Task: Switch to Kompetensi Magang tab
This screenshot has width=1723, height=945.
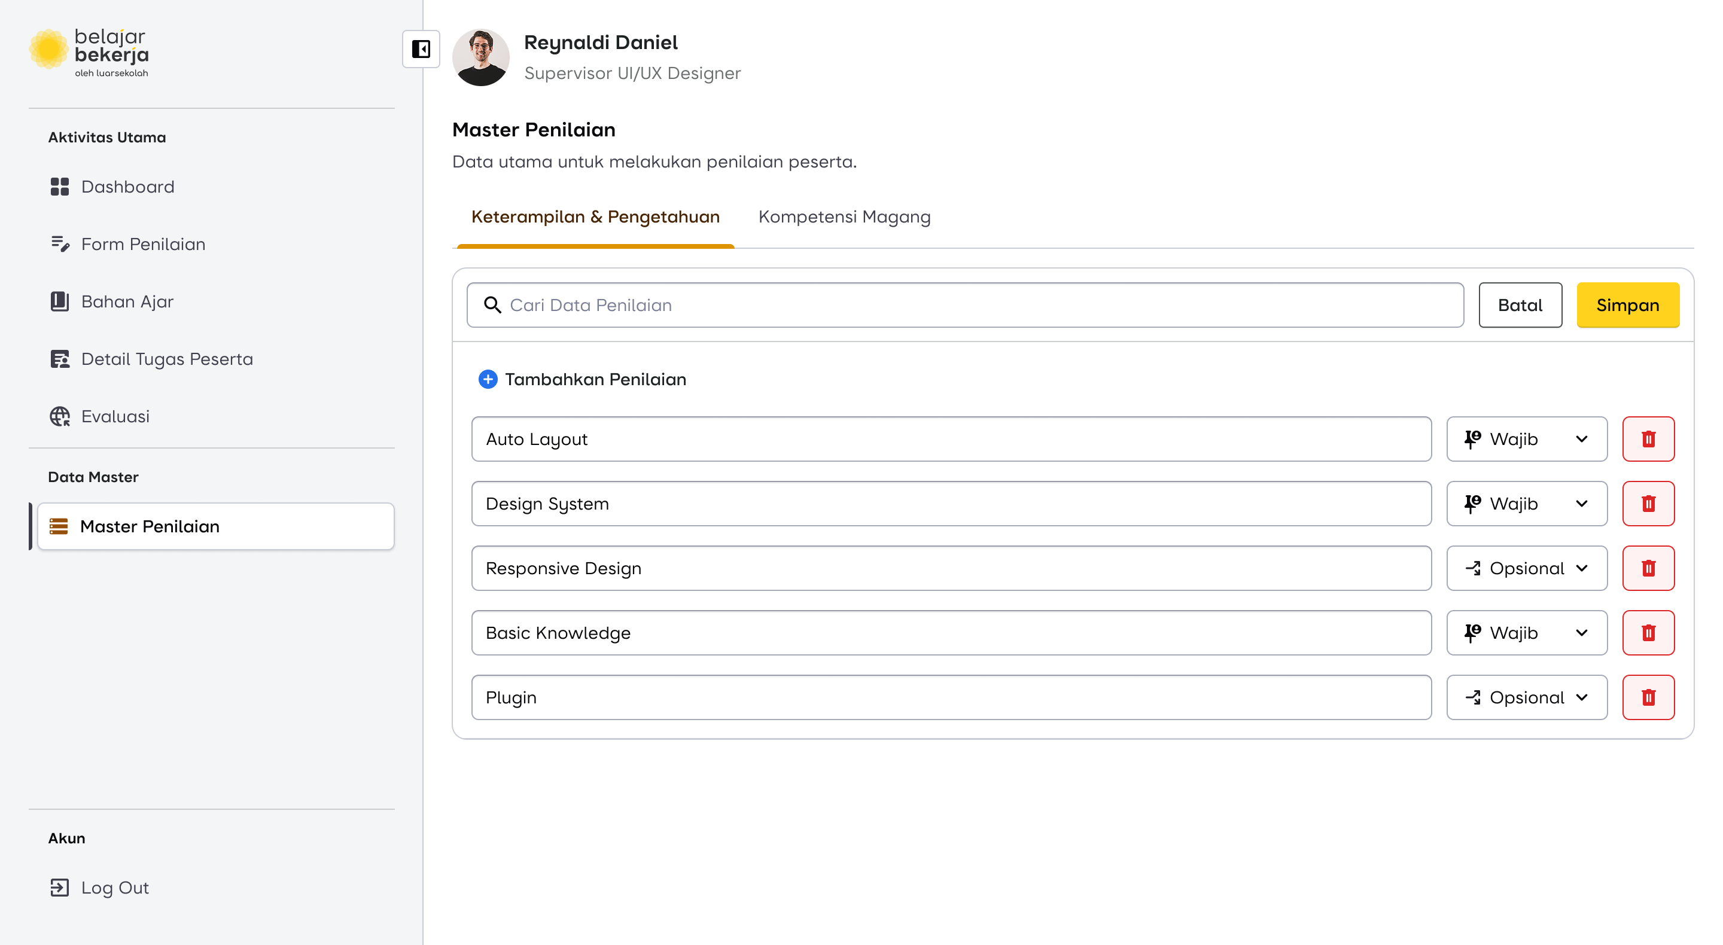Action: pos(844,217)
